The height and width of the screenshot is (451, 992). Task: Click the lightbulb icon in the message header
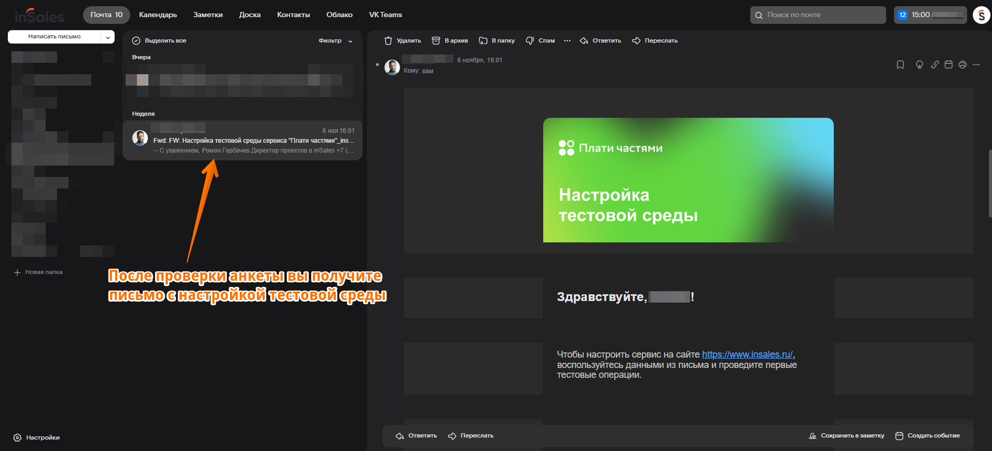(919, 65)
